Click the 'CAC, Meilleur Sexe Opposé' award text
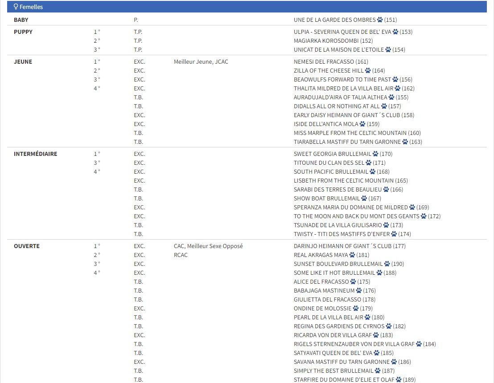Image resolution: width=494 pixels, height=383 pixels. pyautogui.click(x=208, y=246)
